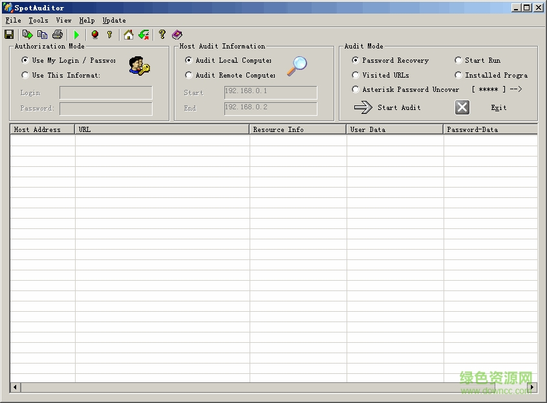Open the home page via the house icon
The width and height of the screenshot is (547, 403).
tap(128, 34)
